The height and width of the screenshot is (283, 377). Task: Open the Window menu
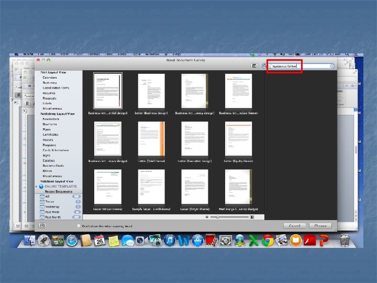[x=152, y=55]
